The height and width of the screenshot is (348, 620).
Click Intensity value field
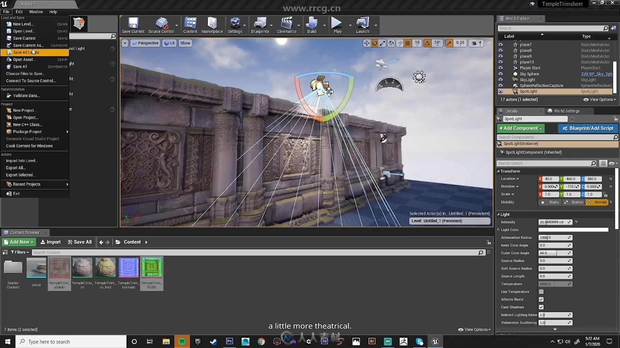[555, 222]
